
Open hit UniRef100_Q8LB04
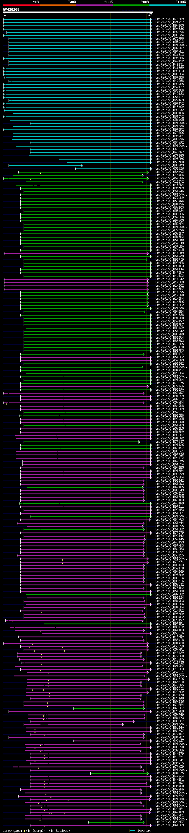click(x=170, y=35)
